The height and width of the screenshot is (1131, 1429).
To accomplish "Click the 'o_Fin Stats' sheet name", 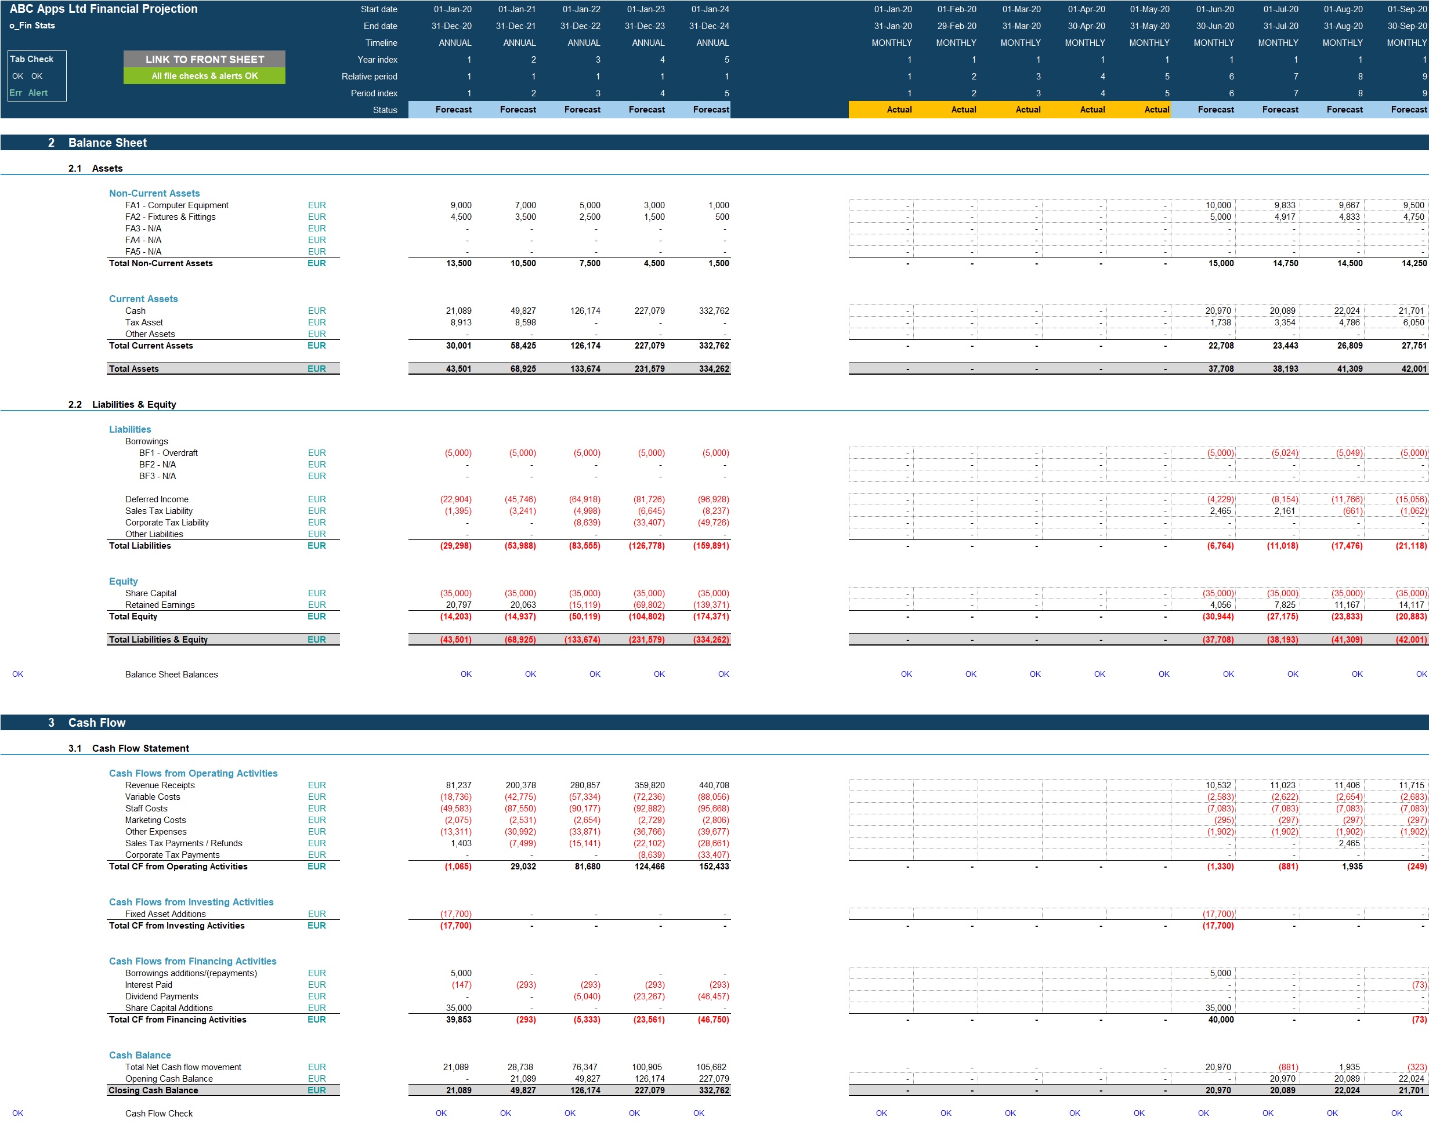I will [32, 26].
